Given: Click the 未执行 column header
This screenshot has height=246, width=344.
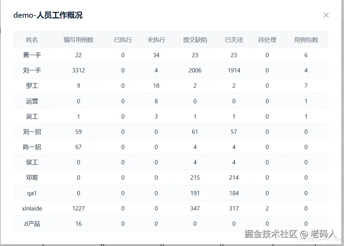Looking at the screenshot, I should pos(156,40).
